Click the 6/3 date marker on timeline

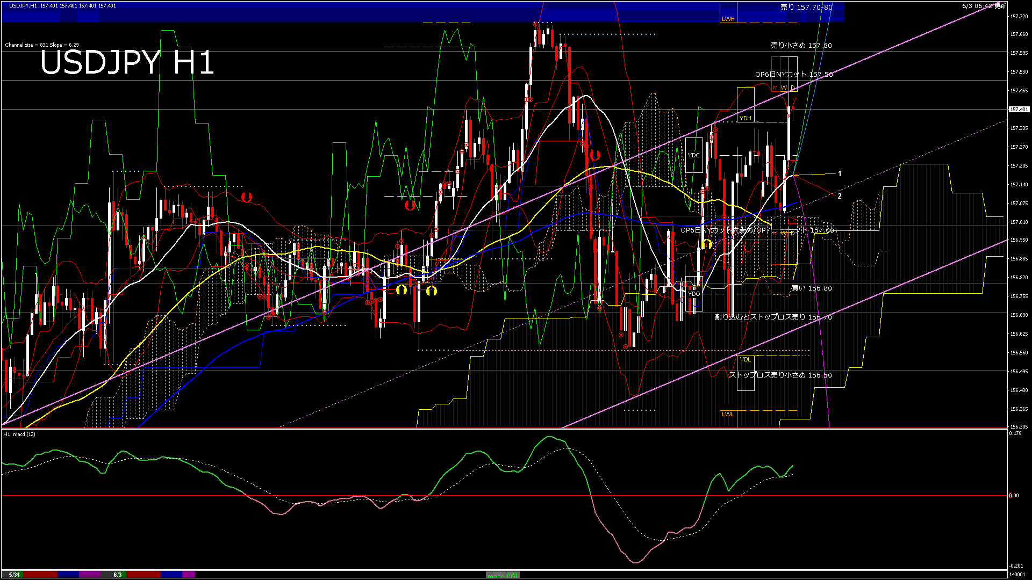point(118,575)
